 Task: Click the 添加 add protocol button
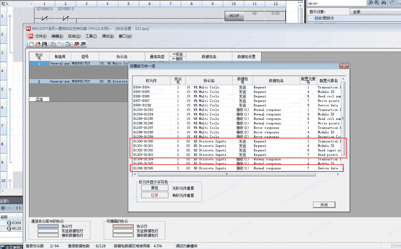point(39,99)
